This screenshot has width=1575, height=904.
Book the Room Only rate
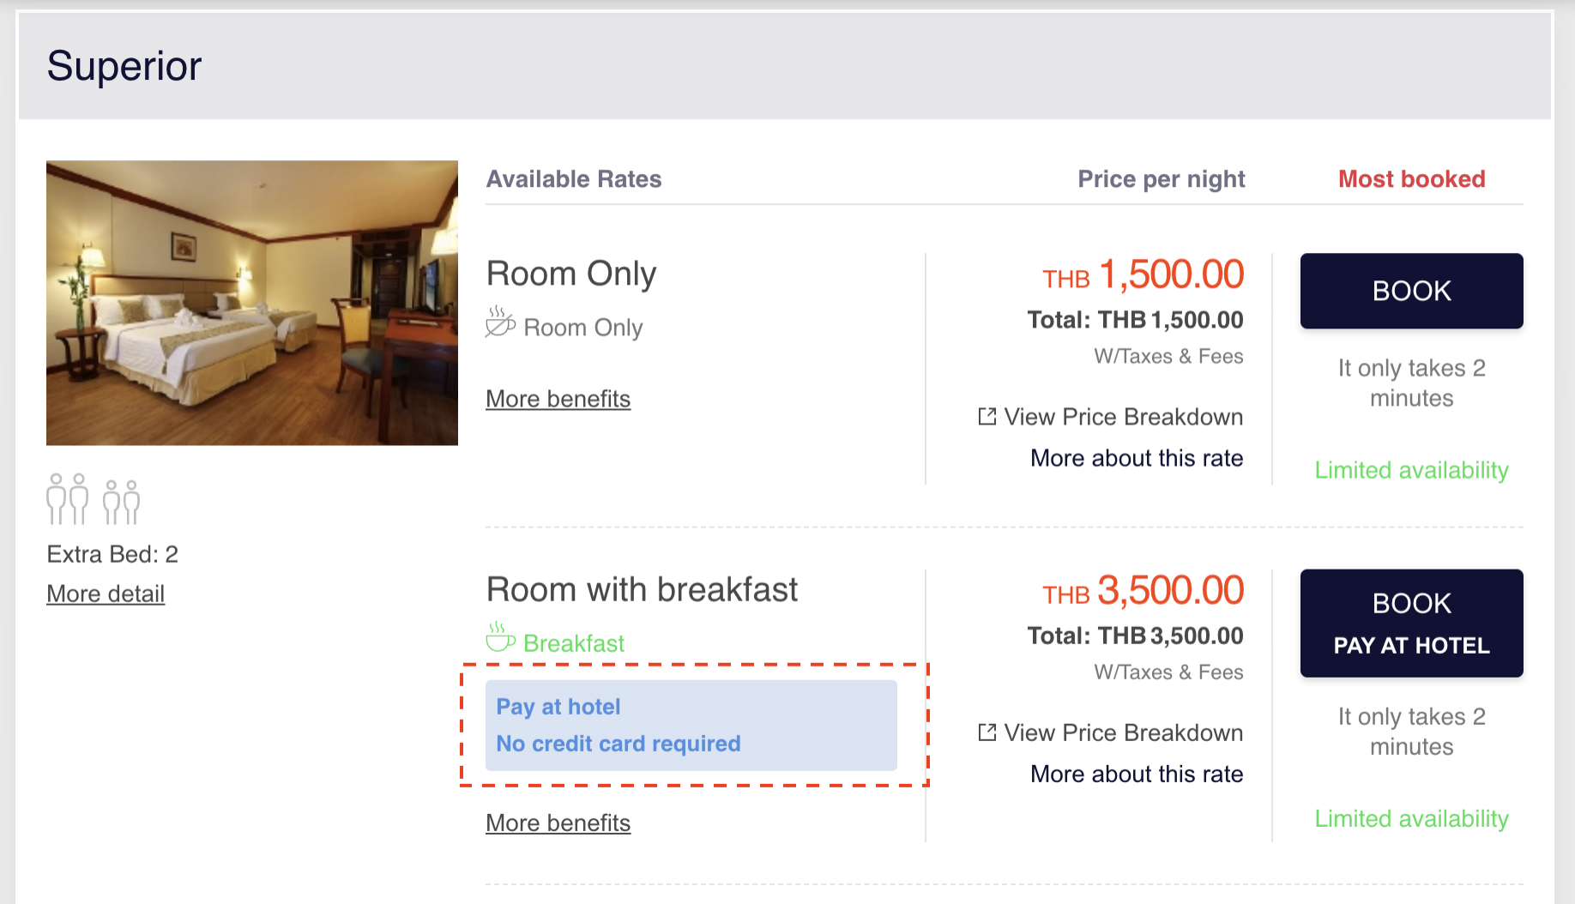coord(1411,291)
